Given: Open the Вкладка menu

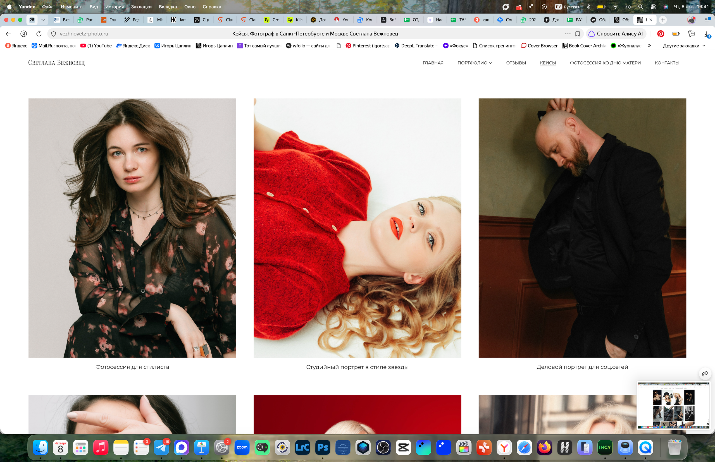Looking at the screenshot, I should pos(168,7).
